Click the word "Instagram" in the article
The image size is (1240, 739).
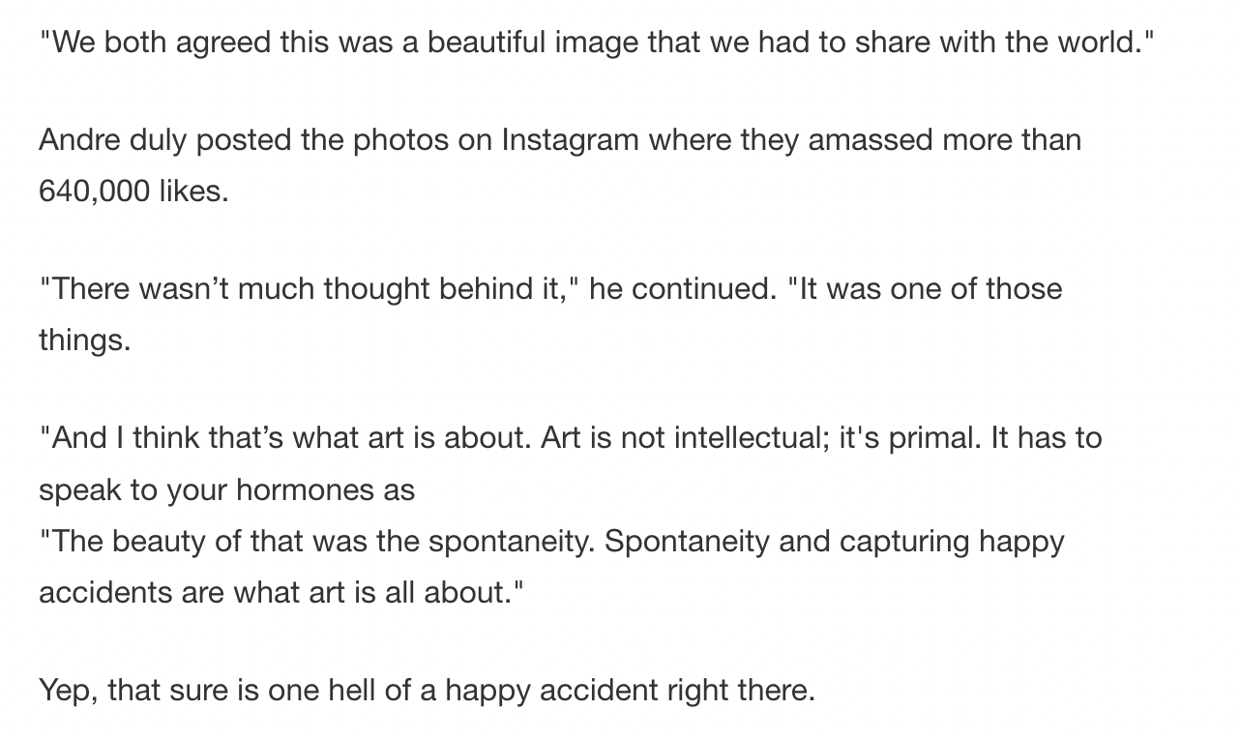click(x=570, y=140)
